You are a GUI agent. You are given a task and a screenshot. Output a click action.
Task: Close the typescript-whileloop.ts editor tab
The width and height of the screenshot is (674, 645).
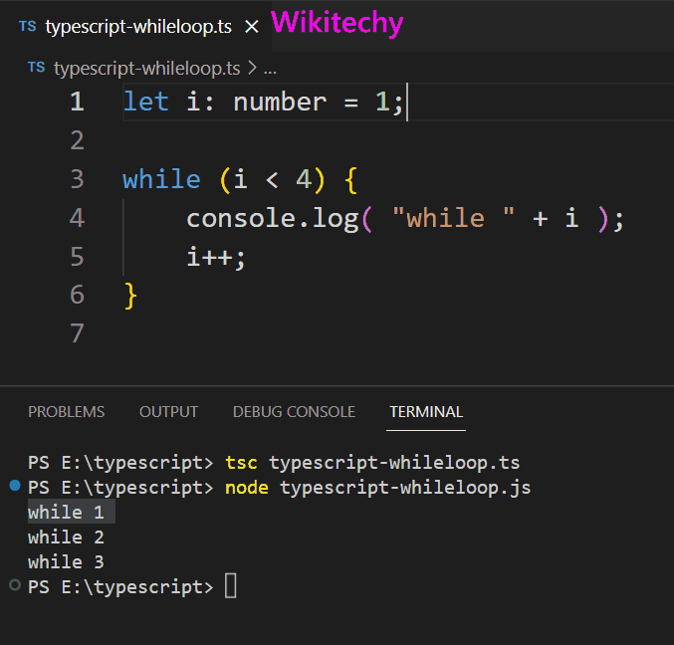tap(251, 27)
